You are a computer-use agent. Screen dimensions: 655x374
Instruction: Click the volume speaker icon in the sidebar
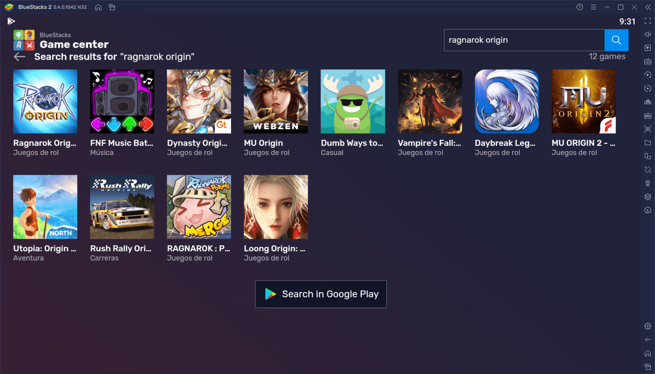pos(648,34)
